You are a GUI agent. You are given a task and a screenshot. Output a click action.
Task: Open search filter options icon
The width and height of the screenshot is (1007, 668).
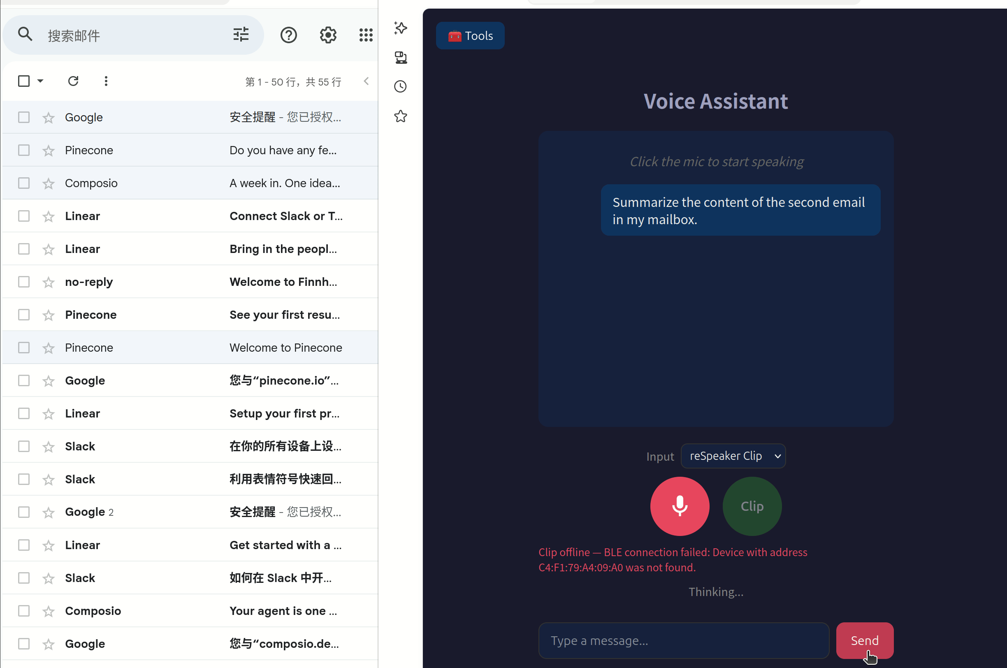click(x=241, y=35)
